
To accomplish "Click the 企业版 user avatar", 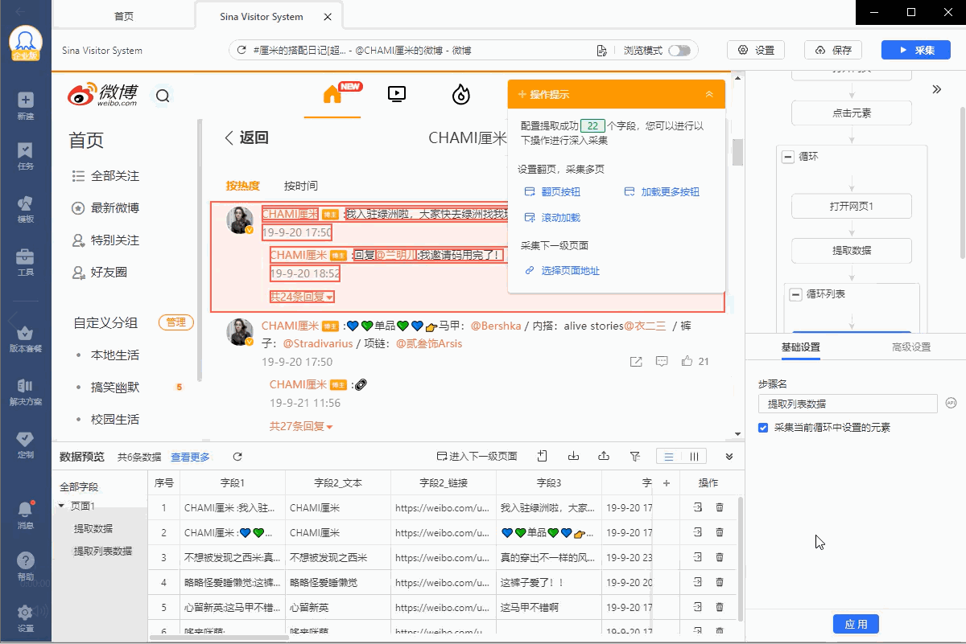I will click(x=26, y=44).
